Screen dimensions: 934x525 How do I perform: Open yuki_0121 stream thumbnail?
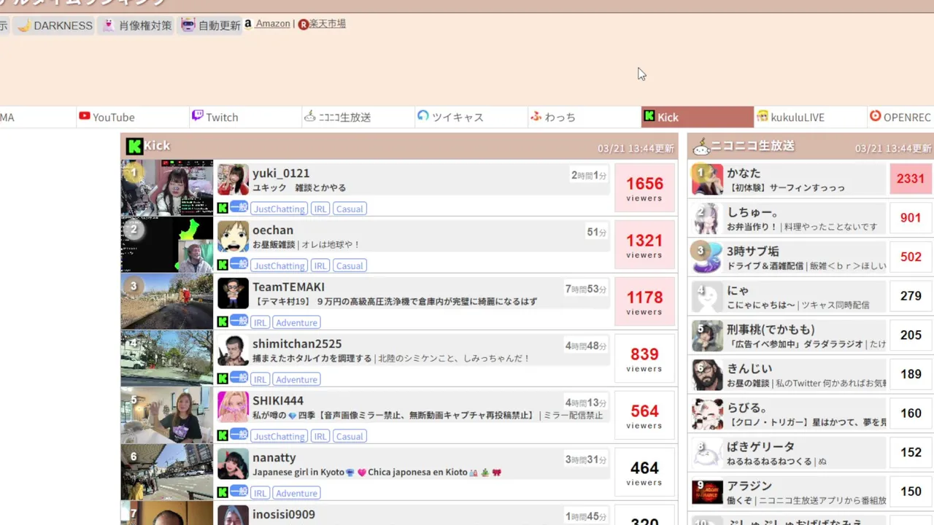167,188
